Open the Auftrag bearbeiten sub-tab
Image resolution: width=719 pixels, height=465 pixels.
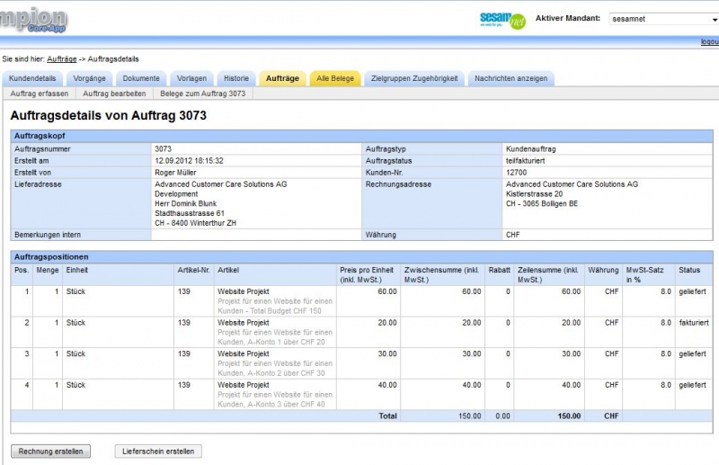[x=114, y=94]
